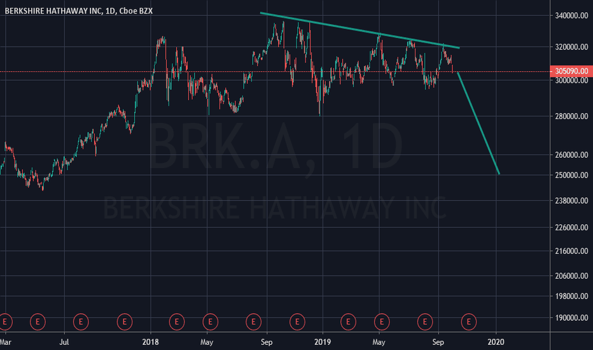Screen dimensions: 593x350
Task: Click earnings marker just left of Sep 2018
Action: (x=253, y=322)
